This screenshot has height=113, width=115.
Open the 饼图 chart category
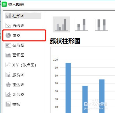[x=16, y=35]
